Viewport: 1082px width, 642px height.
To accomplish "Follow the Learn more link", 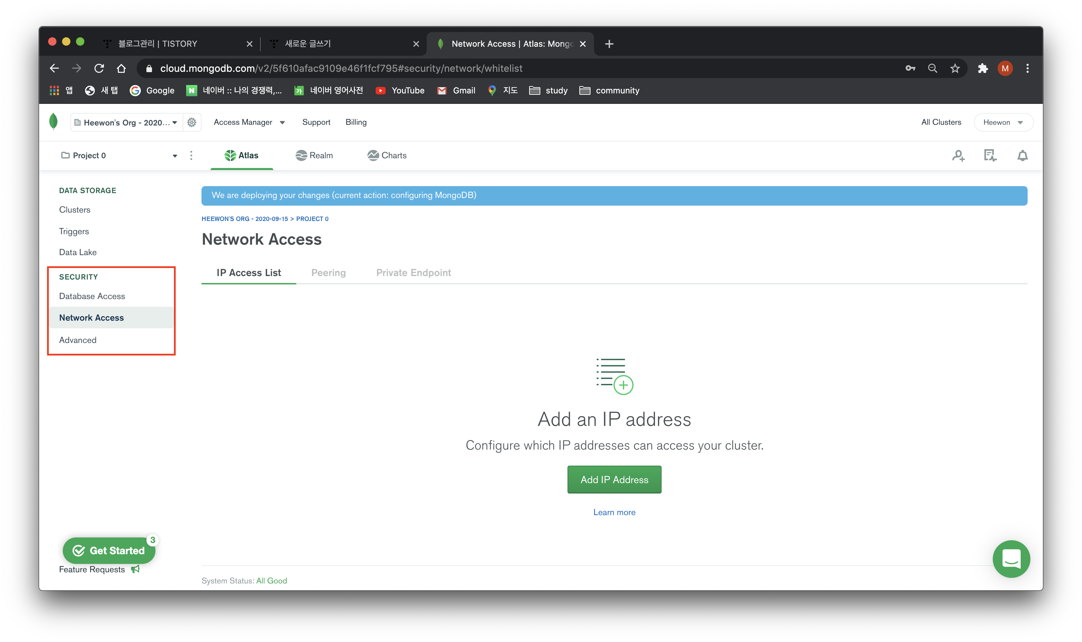I will (614, 512).
